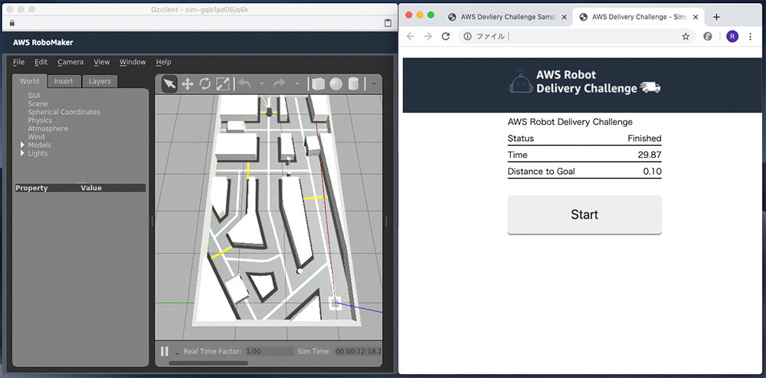Open the Chrome three-dot menu
This screenshot has height=378, width=766.
click(x=751, y=36)
